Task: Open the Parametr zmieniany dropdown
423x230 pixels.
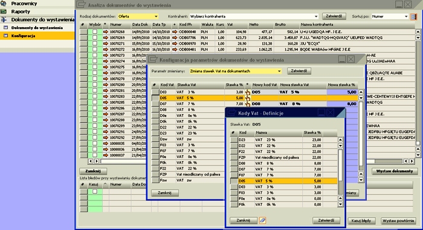Action: [x=236, y=71]
